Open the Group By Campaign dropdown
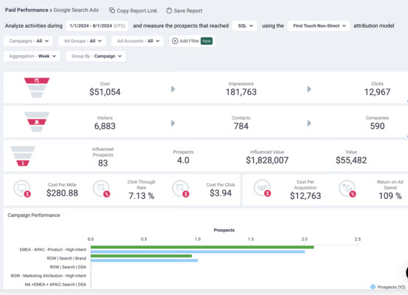Screen dimensions: 408x295 pyautogui.click(x=95, y=56)
